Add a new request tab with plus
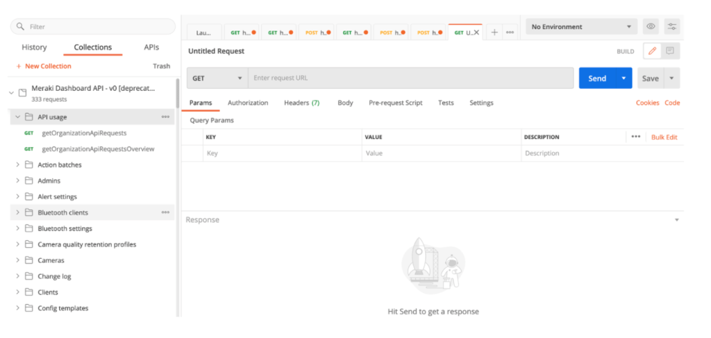 [494, 32]
